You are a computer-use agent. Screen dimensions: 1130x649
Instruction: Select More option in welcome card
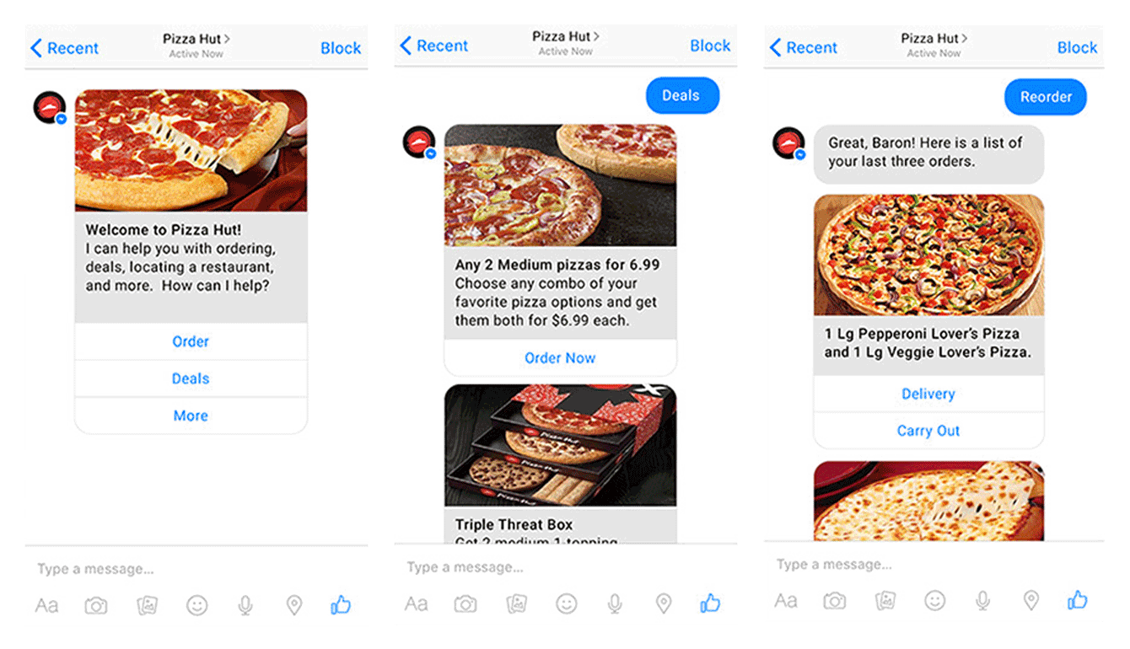tap(191, 416)
